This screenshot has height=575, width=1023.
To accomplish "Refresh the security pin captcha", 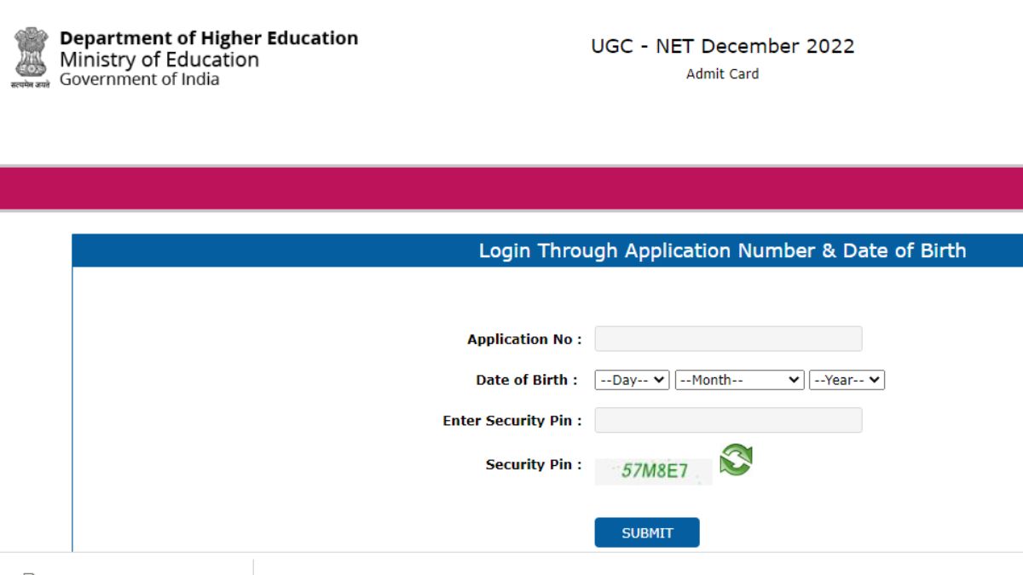I will click(736, 460).
